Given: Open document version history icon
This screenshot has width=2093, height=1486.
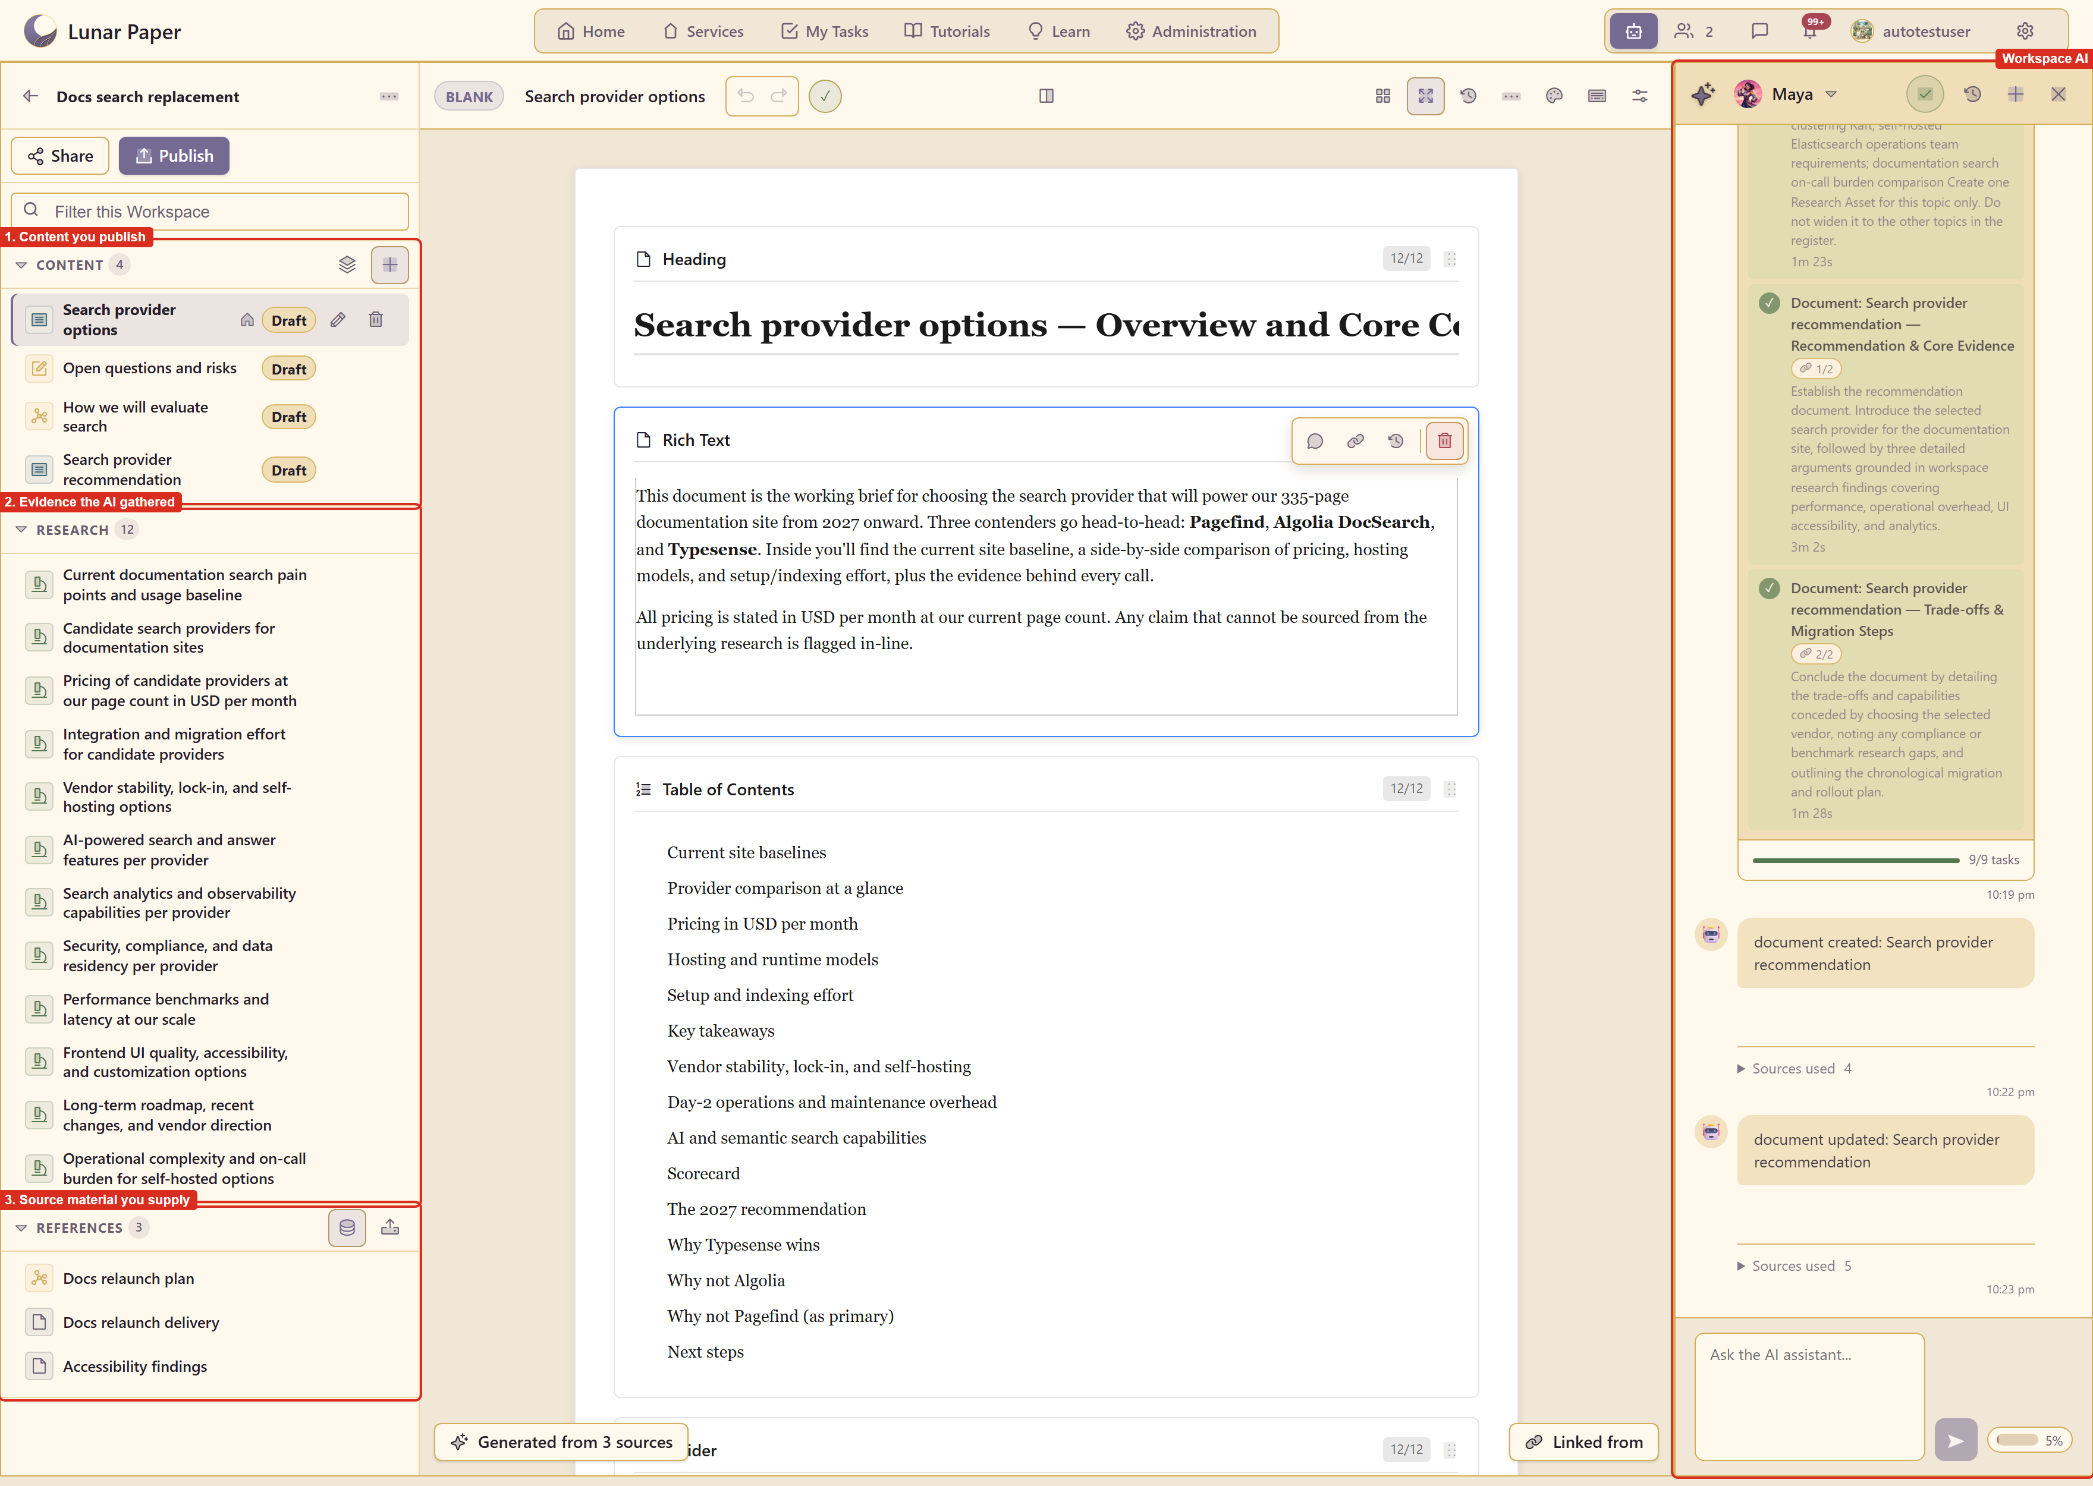Looking at the screenshot, I should point(1468,96).
